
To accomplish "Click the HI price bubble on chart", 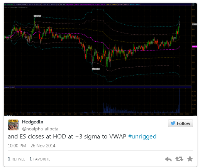I will tap(37, 16).
